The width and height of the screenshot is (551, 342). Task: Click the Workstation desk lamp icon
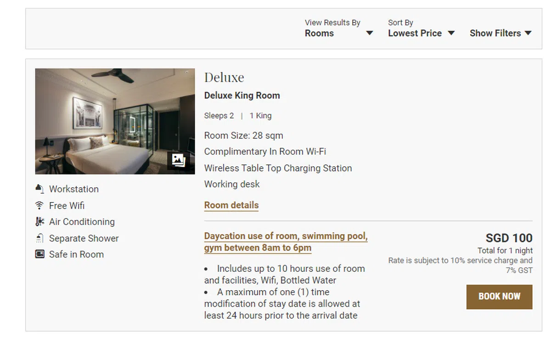tap(40, 189)
